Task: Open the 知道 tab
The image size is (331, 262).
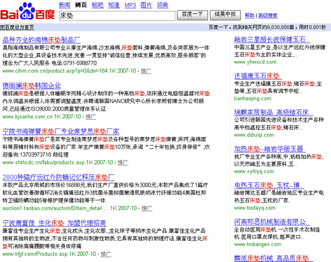Action: [x=114, y=5]
